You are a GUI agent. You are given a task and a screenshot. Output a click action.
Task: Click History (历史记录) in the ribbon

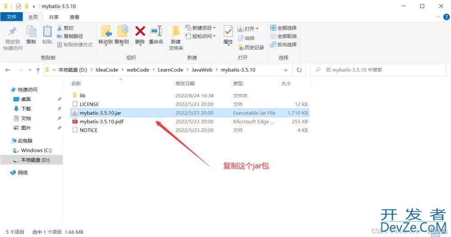(x=251, y=47)
